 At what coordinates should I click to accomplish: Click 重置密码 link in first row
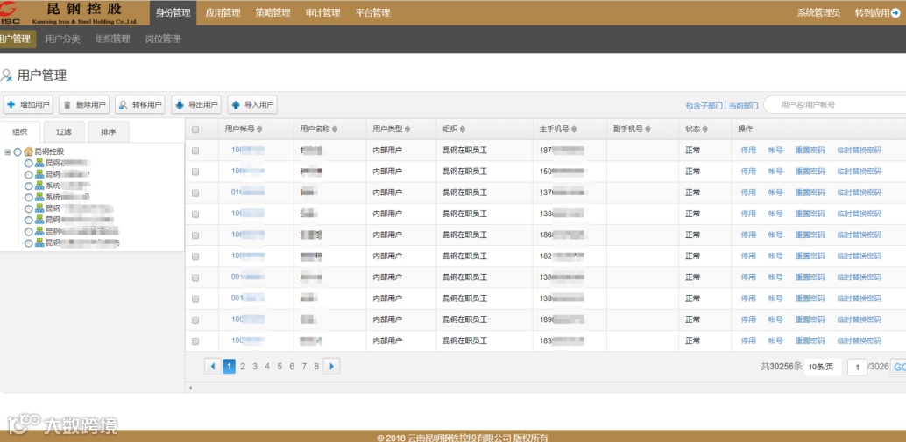(810, 150)
